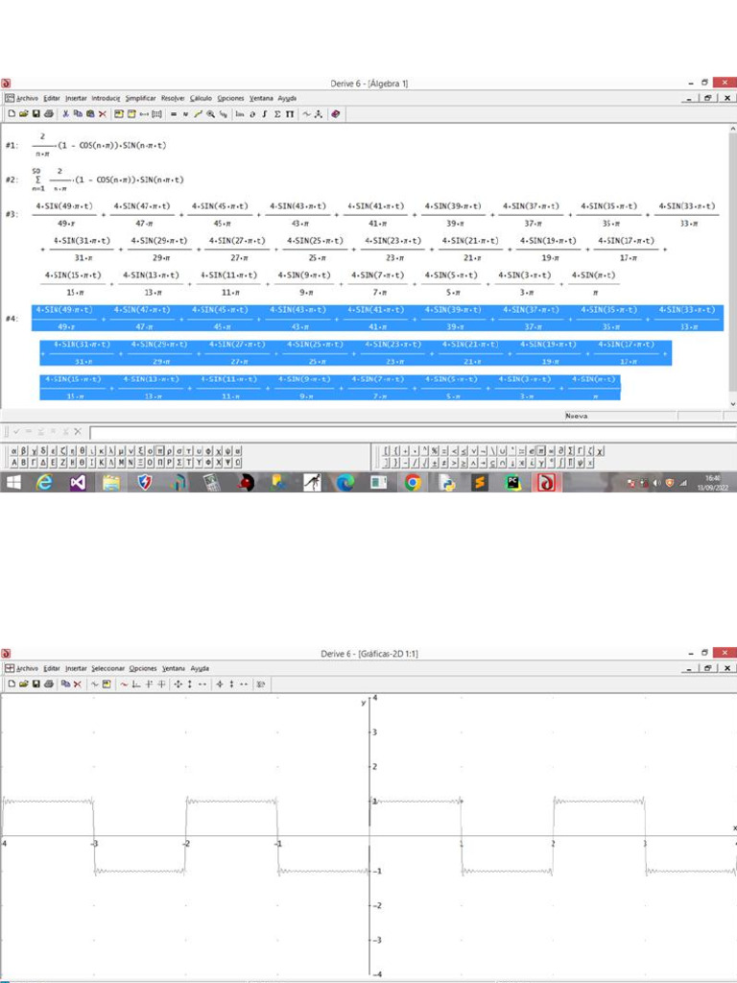Click the red plot-expression curve icon in graphics toolbar
This screenshot has height=983, width=737.
coord(124,684)
